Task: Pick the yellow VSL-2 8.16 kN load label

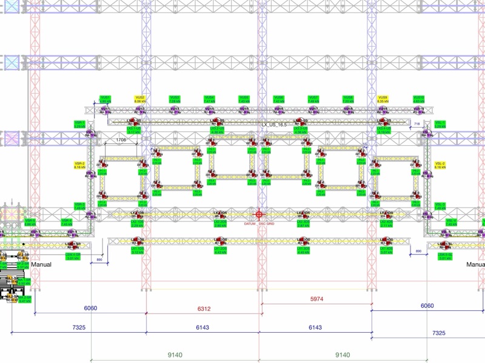Action: (440, 165)
